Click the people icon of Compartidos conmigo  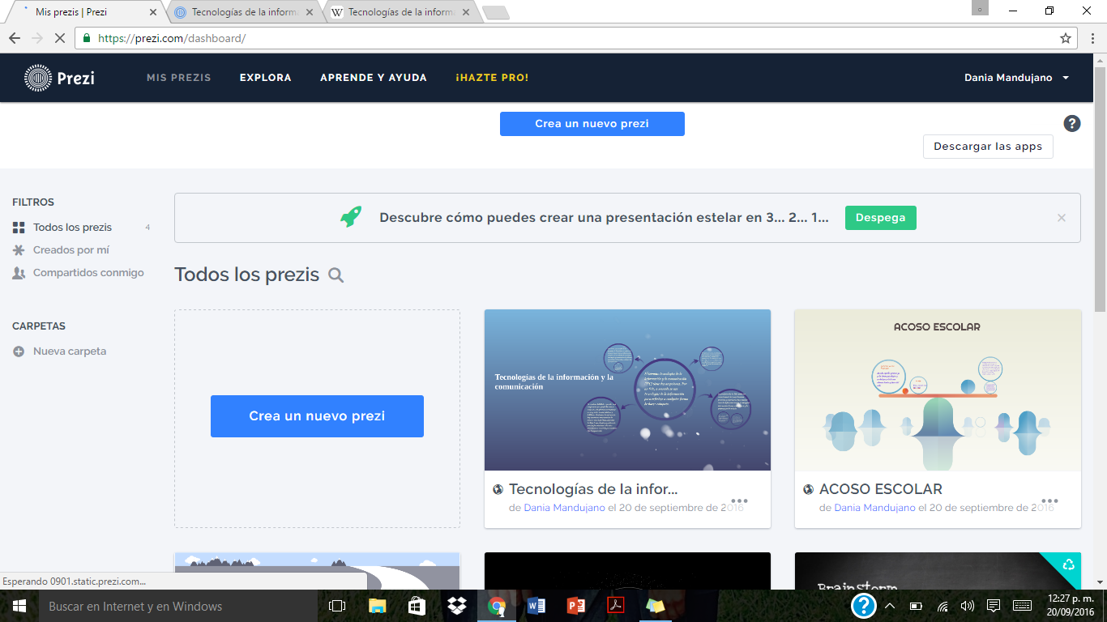point(19,273)
